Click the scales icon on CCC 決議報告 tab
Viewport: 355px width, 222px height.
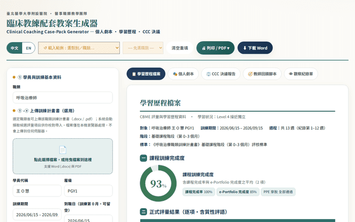point(209,74)
